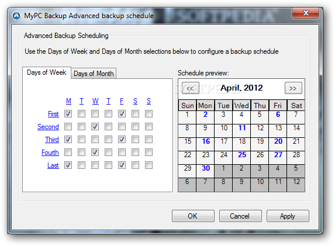The width and height of the screenshot is (335, 246).
Task: Check the First Saturday checkbox
Action: tap(135, 114)
